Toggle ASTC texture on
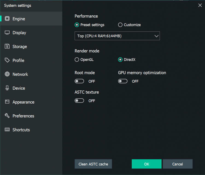Screen dimensions: 205x175 [79, 101]
